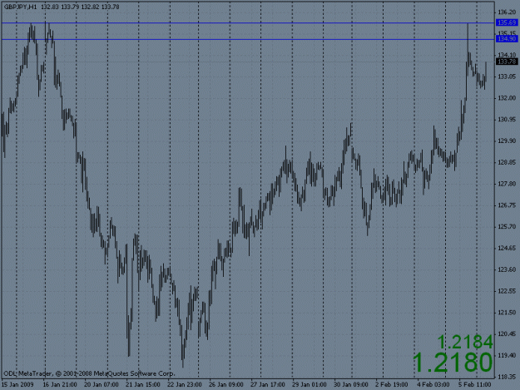Select the lower blue horizontal line at 134.90
Screen dimensions: 520x390
tap(248, 39)
